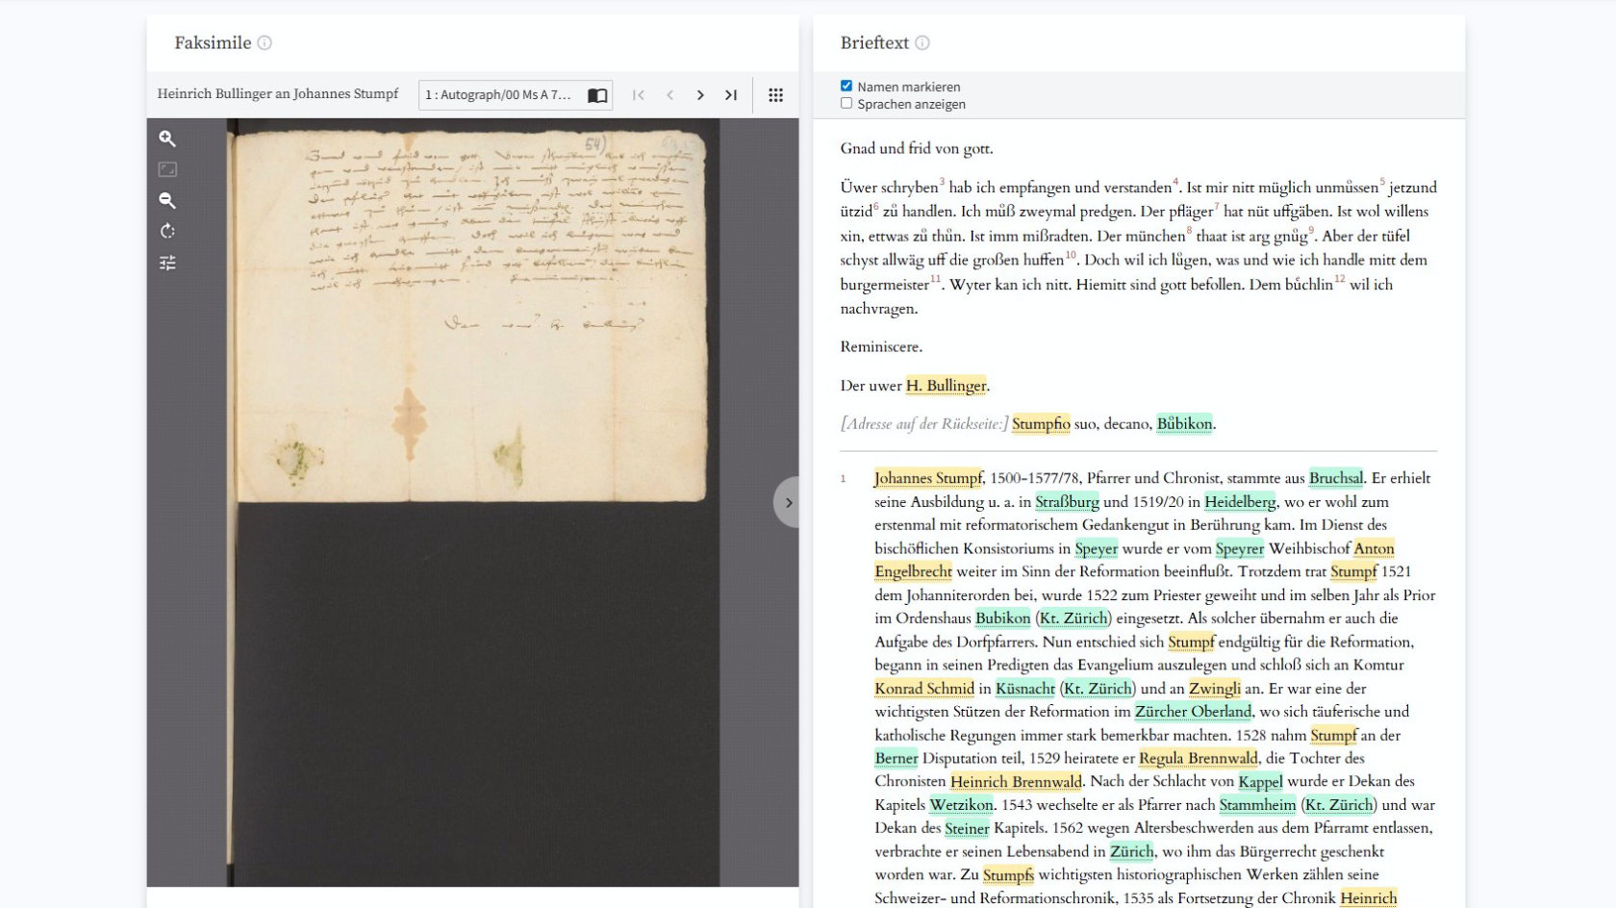Jump to the last facsimile page
Viewport: 1616px width, 908px height.
(x=731, y=95)
